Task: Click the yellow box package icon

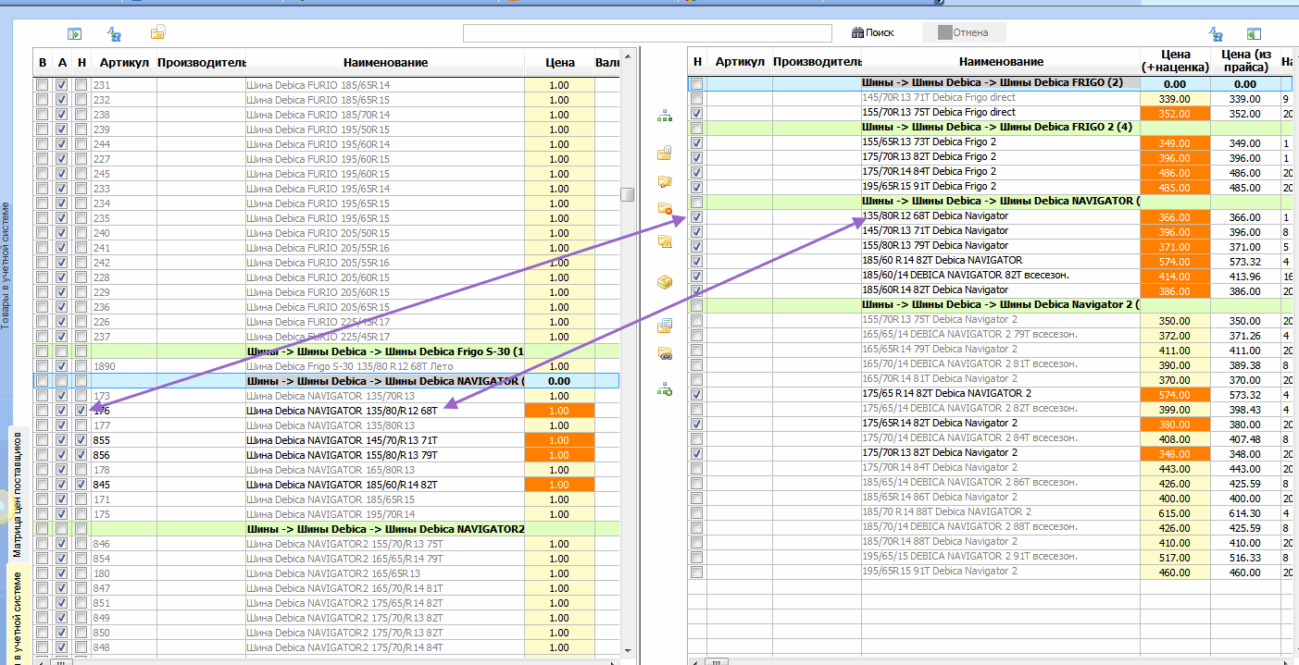Action: pos(665,282)
